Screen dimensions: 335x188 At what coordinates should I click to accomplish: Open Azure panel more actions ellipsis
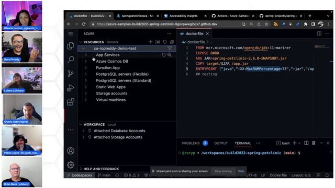(169, 33)
